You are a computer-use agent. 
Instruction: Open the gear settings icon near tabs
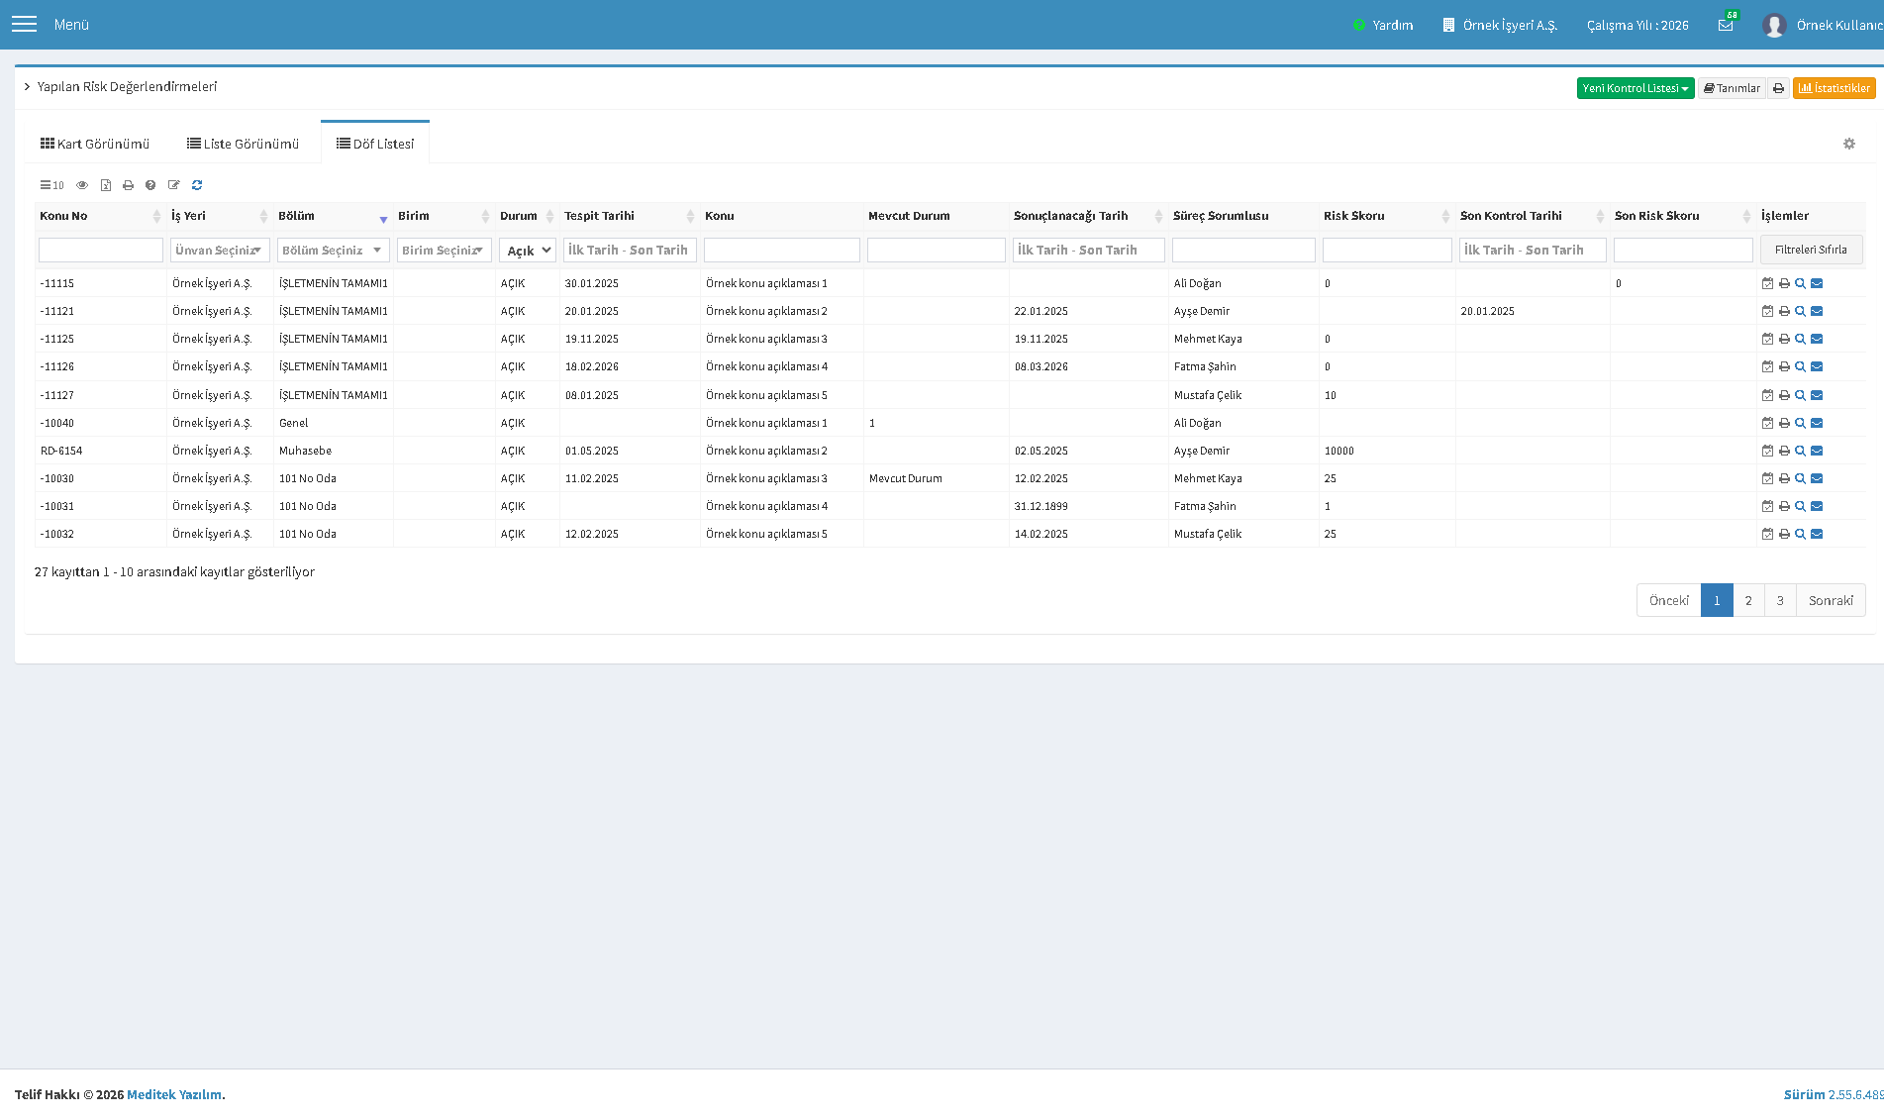[x=1848, y=144]
